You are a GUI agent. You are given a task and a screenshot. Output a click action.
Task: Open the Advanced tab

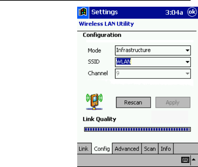click(x=127, y=149)
